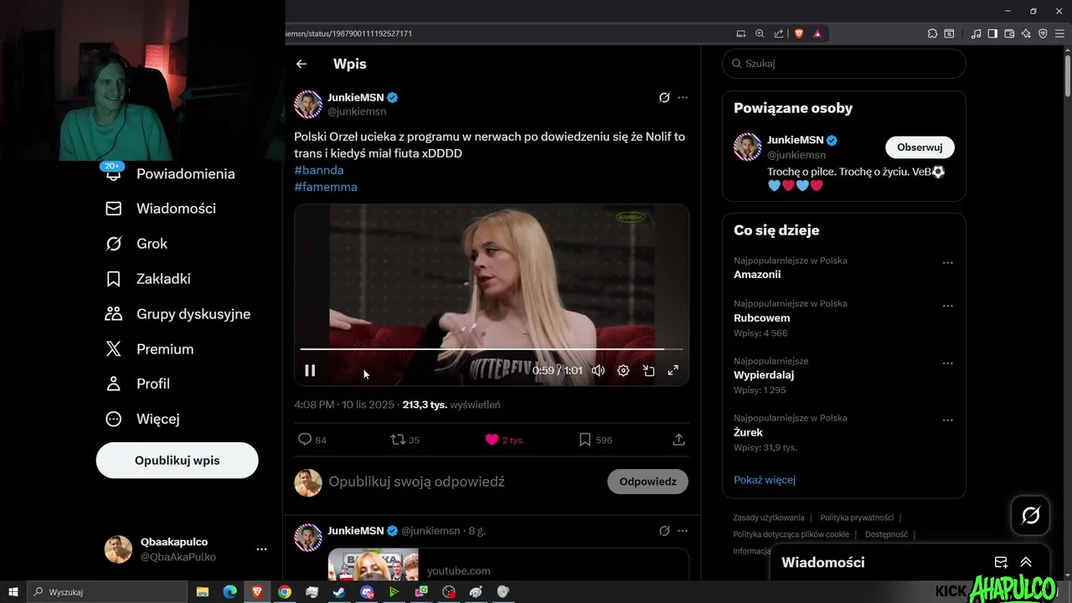Open floating Grok button
This screenshot has width=1072, height=603.
point(1030,515)
